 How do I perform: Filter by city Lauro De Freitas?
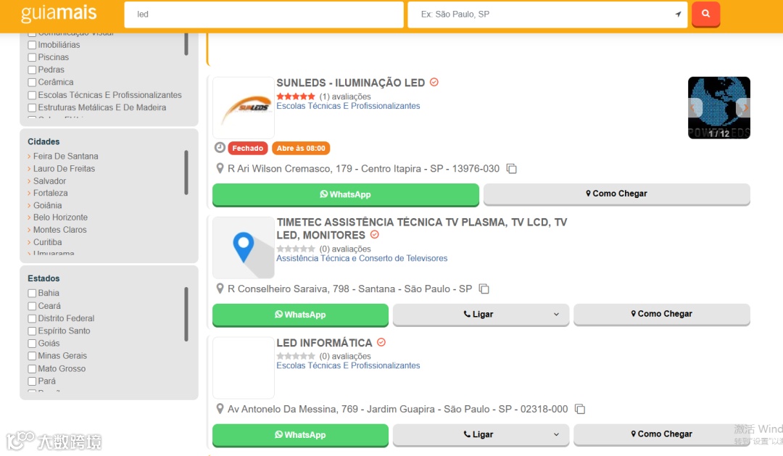64,168
